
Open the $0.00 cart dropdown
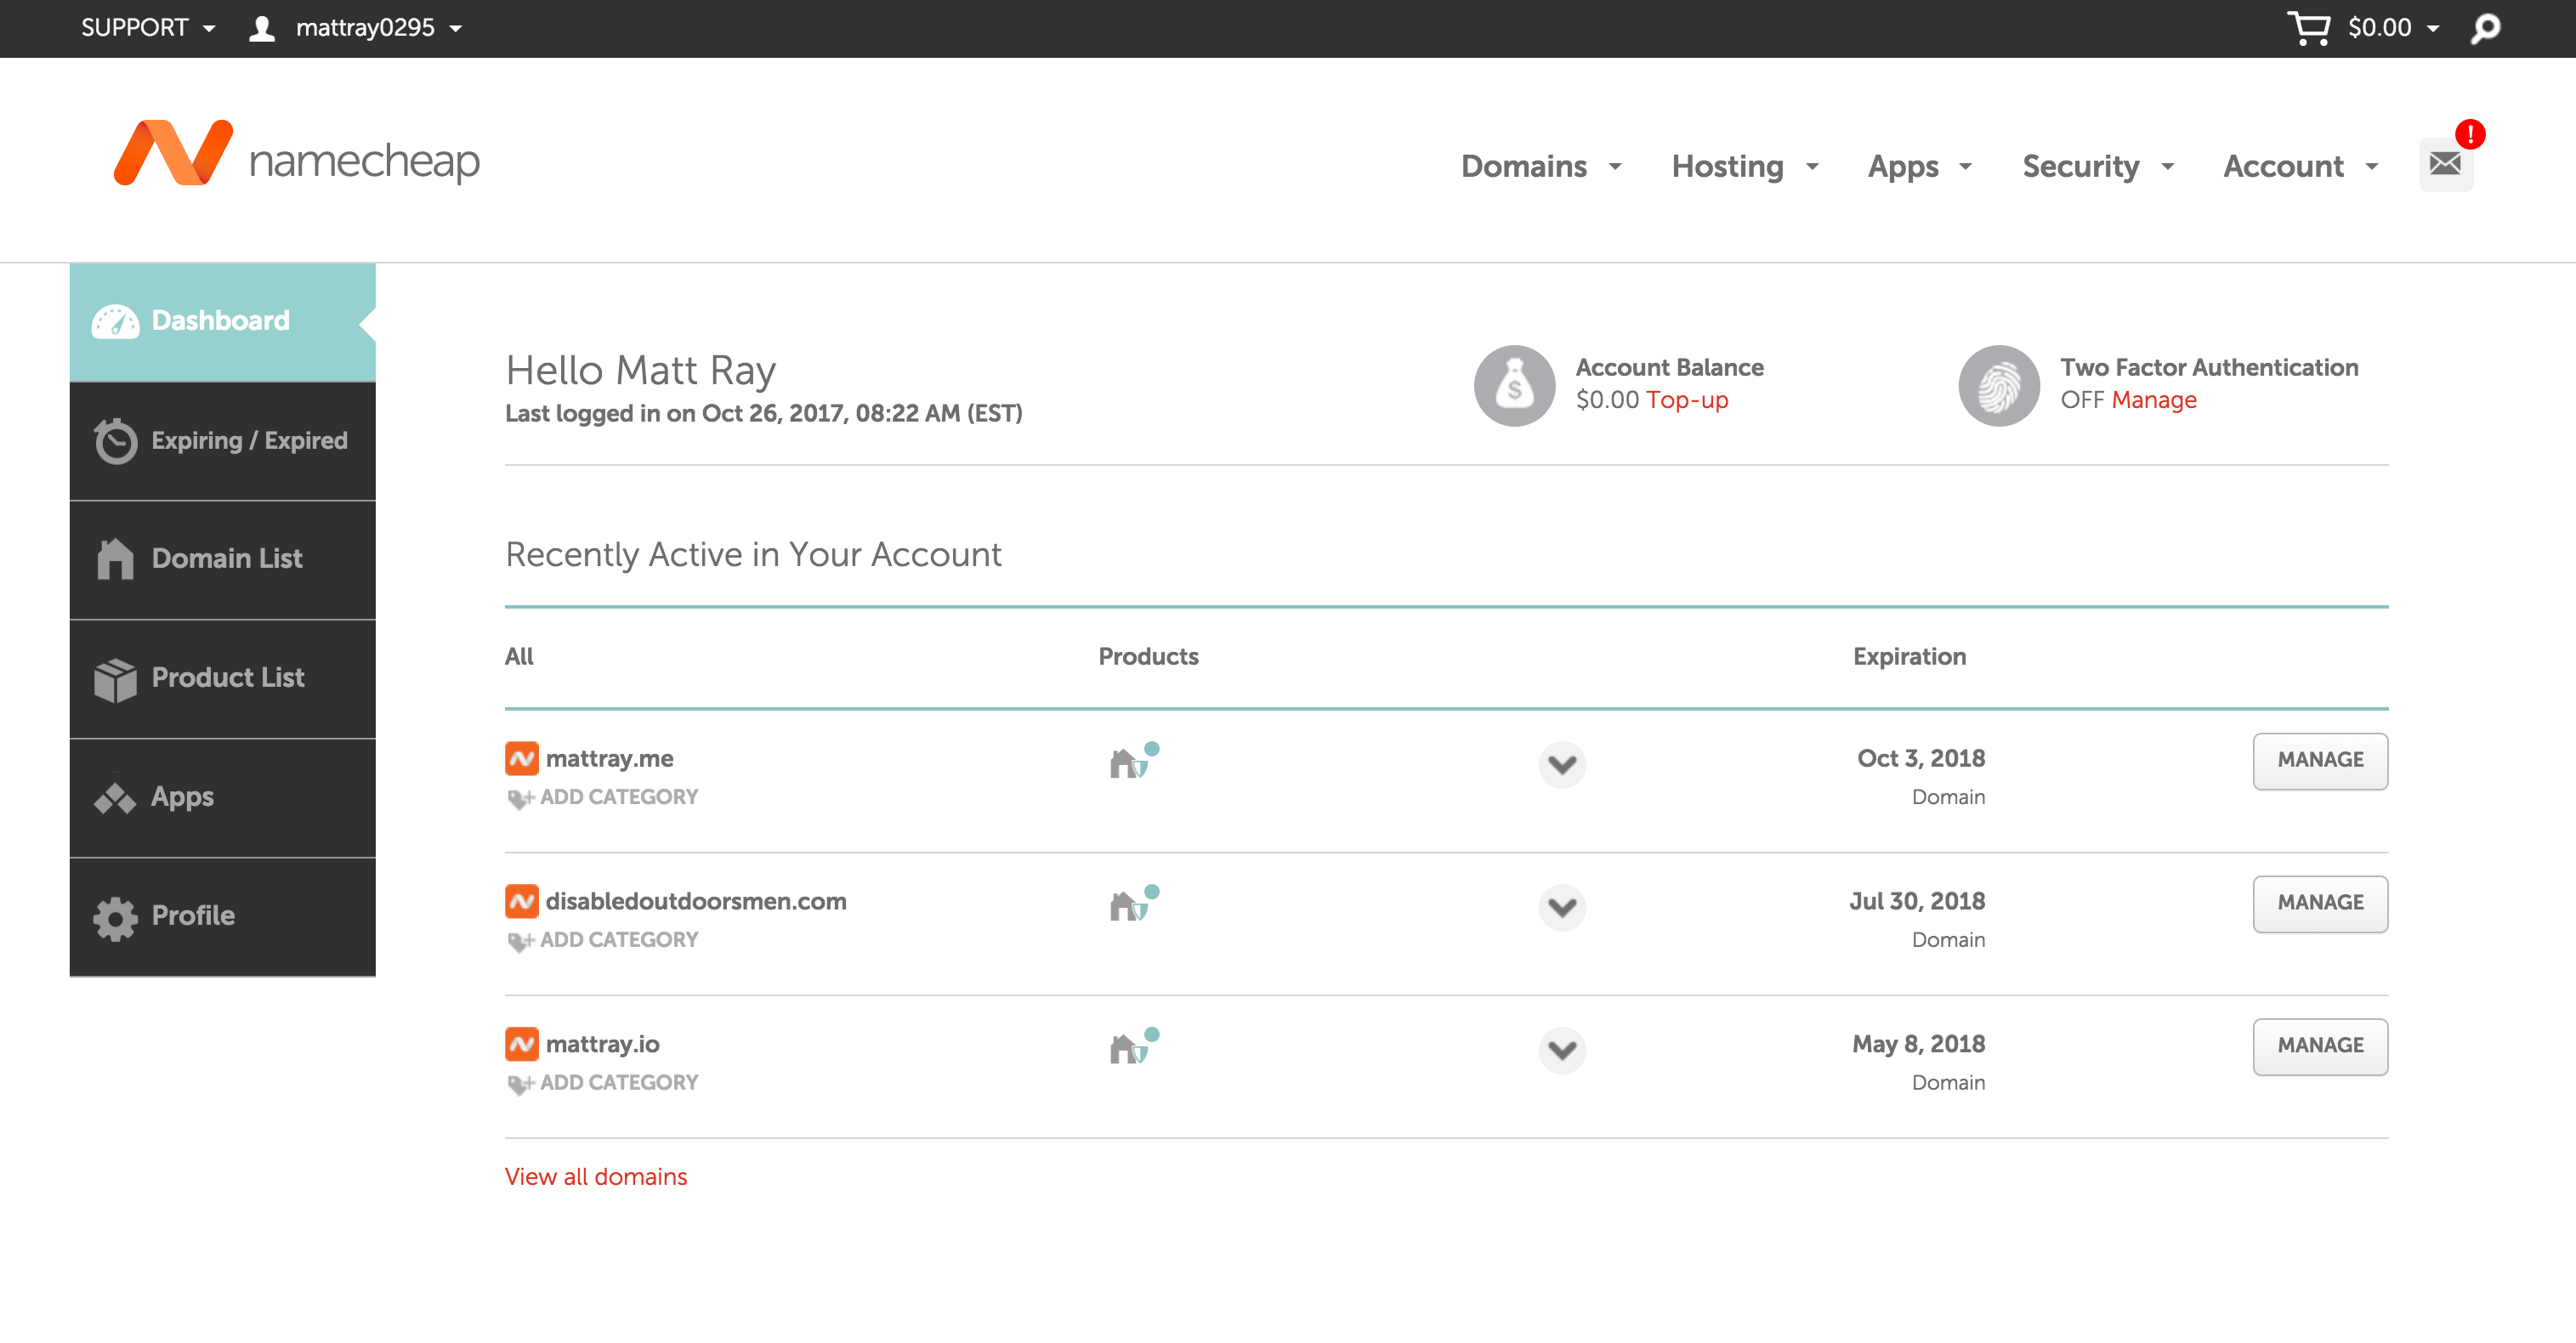tap(2394, 28)
